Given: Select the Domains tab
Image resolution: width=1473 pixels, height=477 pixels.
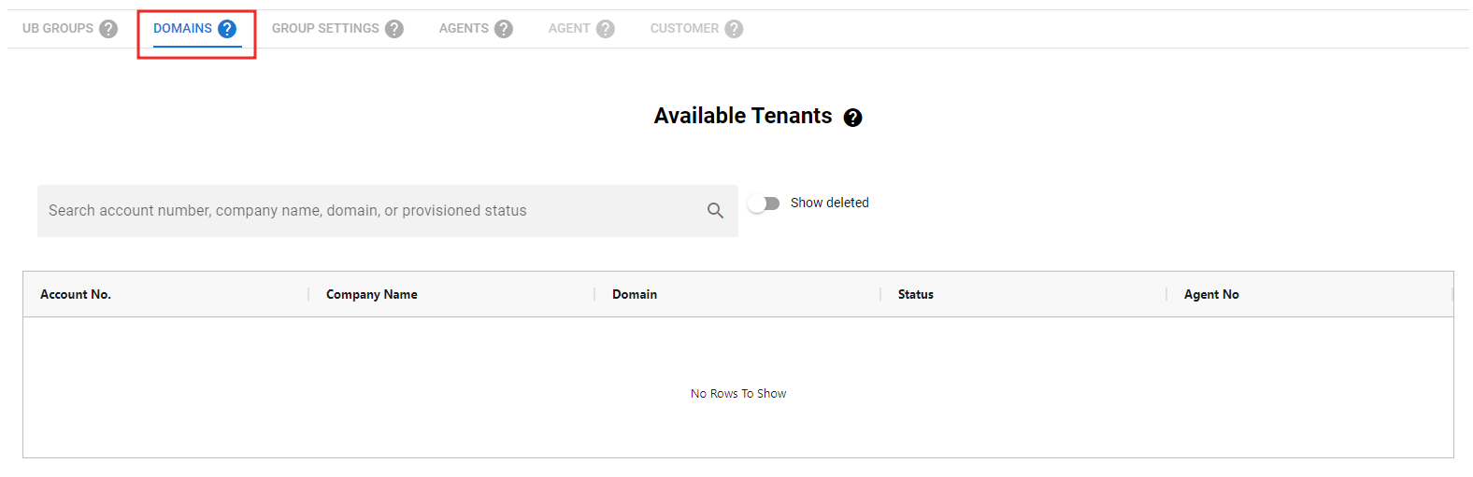Looking at the screenshot, I should [x=182, y=29].
